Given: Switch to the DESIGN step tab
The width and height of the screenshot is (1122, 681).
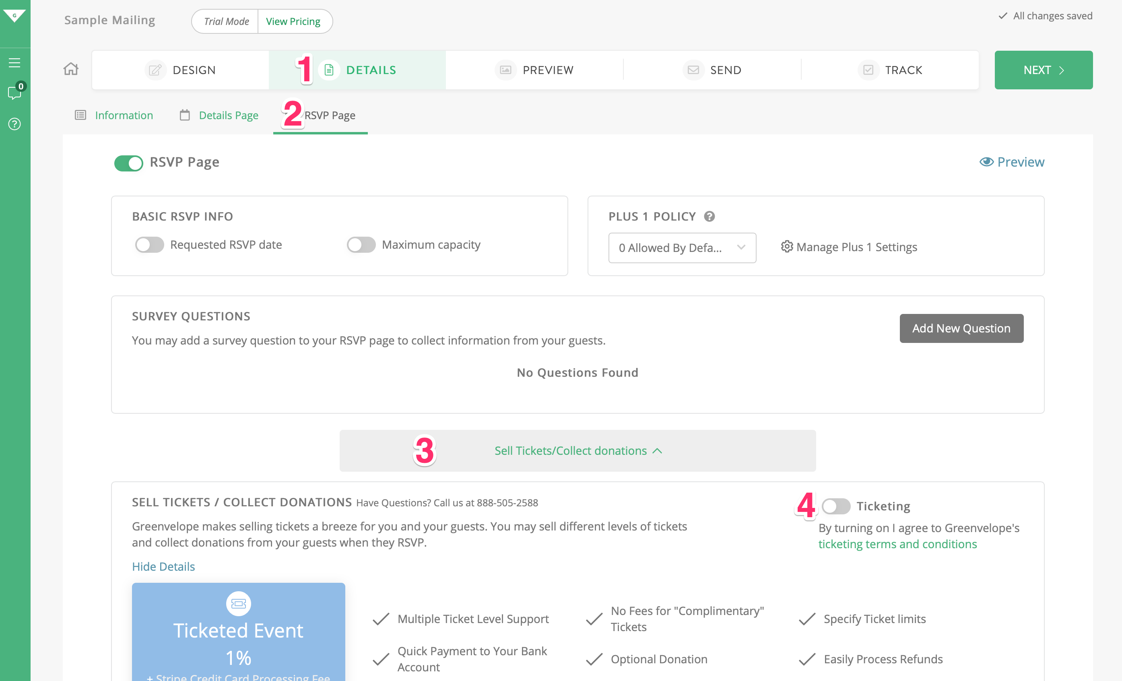Looking at the screenshot, I should (x=180, y=70).
